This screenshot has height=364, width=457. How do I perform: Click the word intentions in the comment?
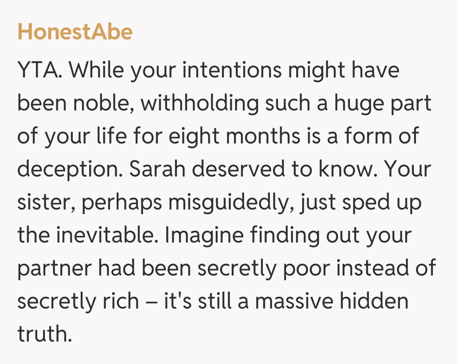pyautogui.click(x=232, y=70)
